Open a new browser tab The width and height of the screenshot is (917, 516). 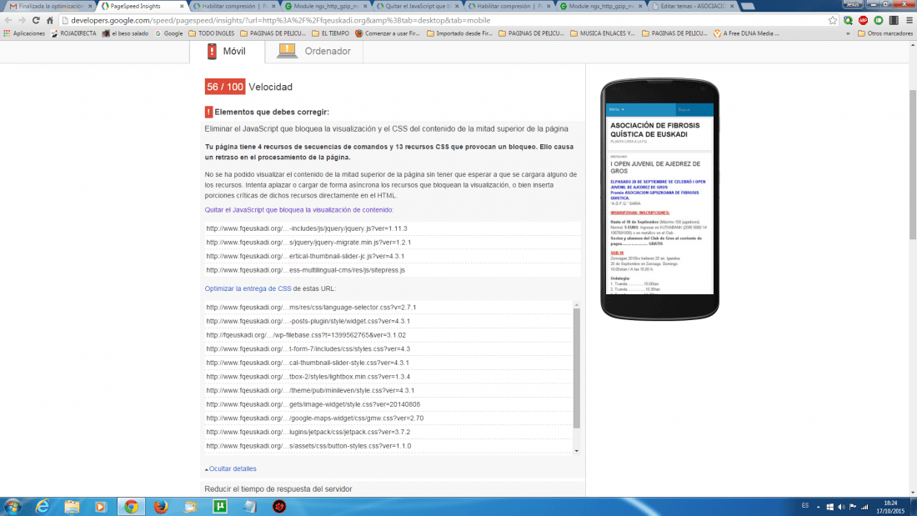748,6
